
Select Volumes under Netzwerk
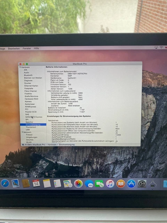[30, 140]
